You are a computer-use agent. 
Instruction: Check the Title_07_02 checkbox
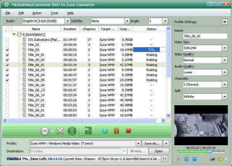7,105
